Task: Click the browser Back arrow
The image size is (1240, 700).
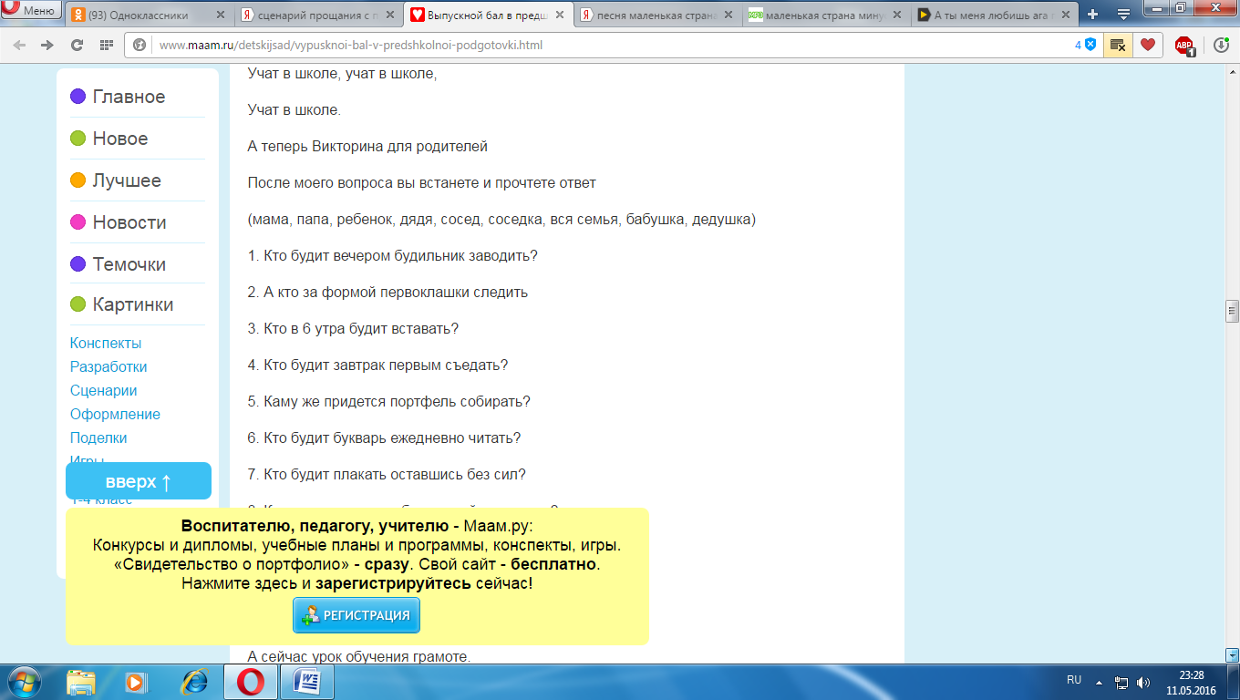Action: tap(19, 45)
